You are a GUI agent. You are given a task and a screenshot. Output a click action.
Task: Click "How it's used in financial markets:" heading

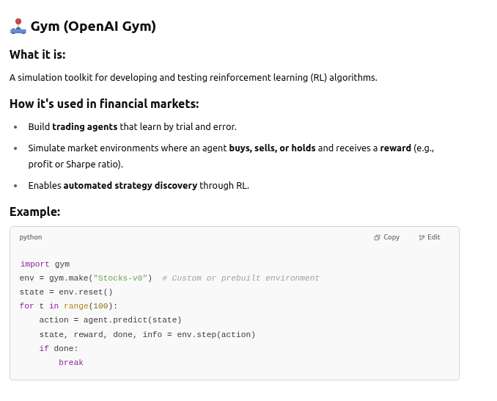(x=104, y=104)
